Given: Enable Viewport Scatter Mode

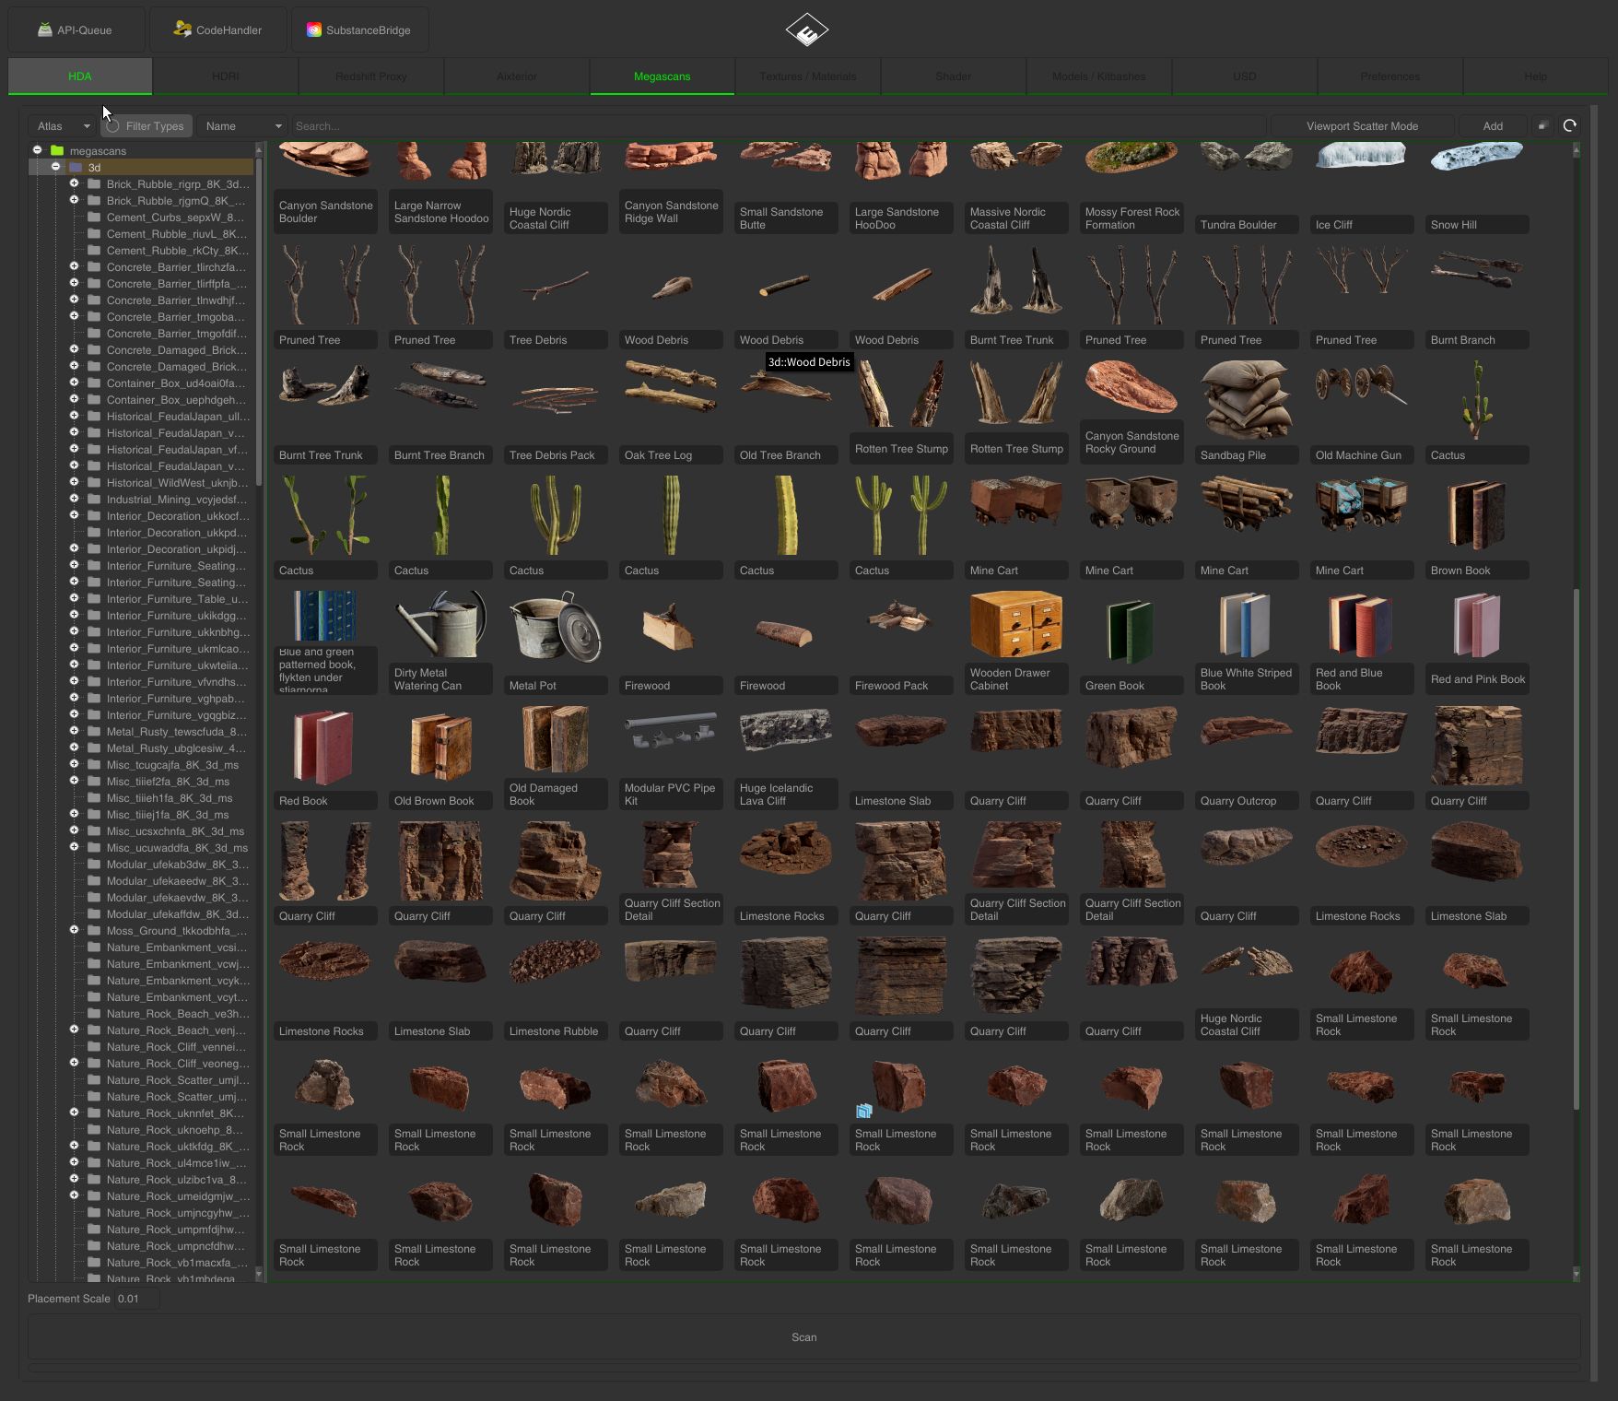Looking at the screenshot, I should tap(1363, 125).
